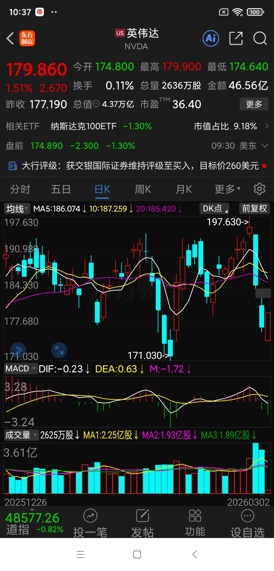
Task: Tap the current price 179.860
Action: click(x=37, y=69)
